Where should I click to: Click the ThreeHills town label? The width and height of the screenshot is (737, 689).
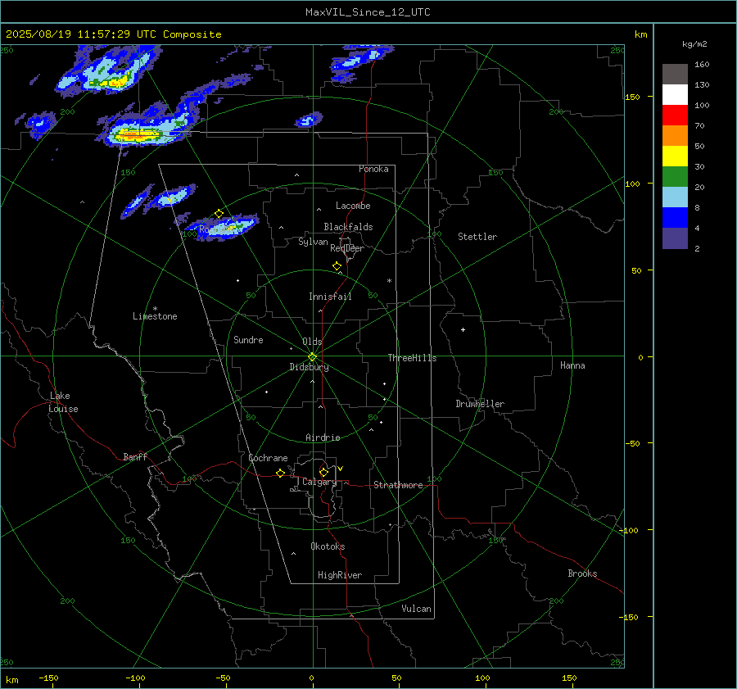pyautogui.click(x=412, y=358)
